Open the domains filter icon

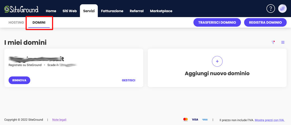273,42
